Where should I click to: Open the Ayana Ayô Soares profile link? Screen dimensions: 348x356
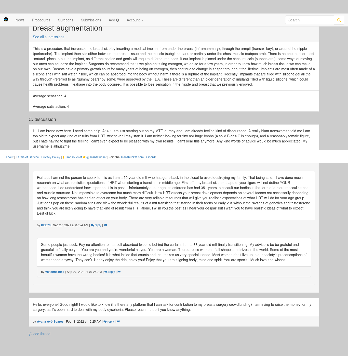(x=50, y=322)
